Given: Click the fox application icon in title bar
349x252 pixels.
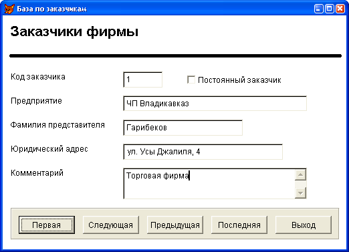Looking at the screenshot, I should pyautogui.click(x=9, y=9).
